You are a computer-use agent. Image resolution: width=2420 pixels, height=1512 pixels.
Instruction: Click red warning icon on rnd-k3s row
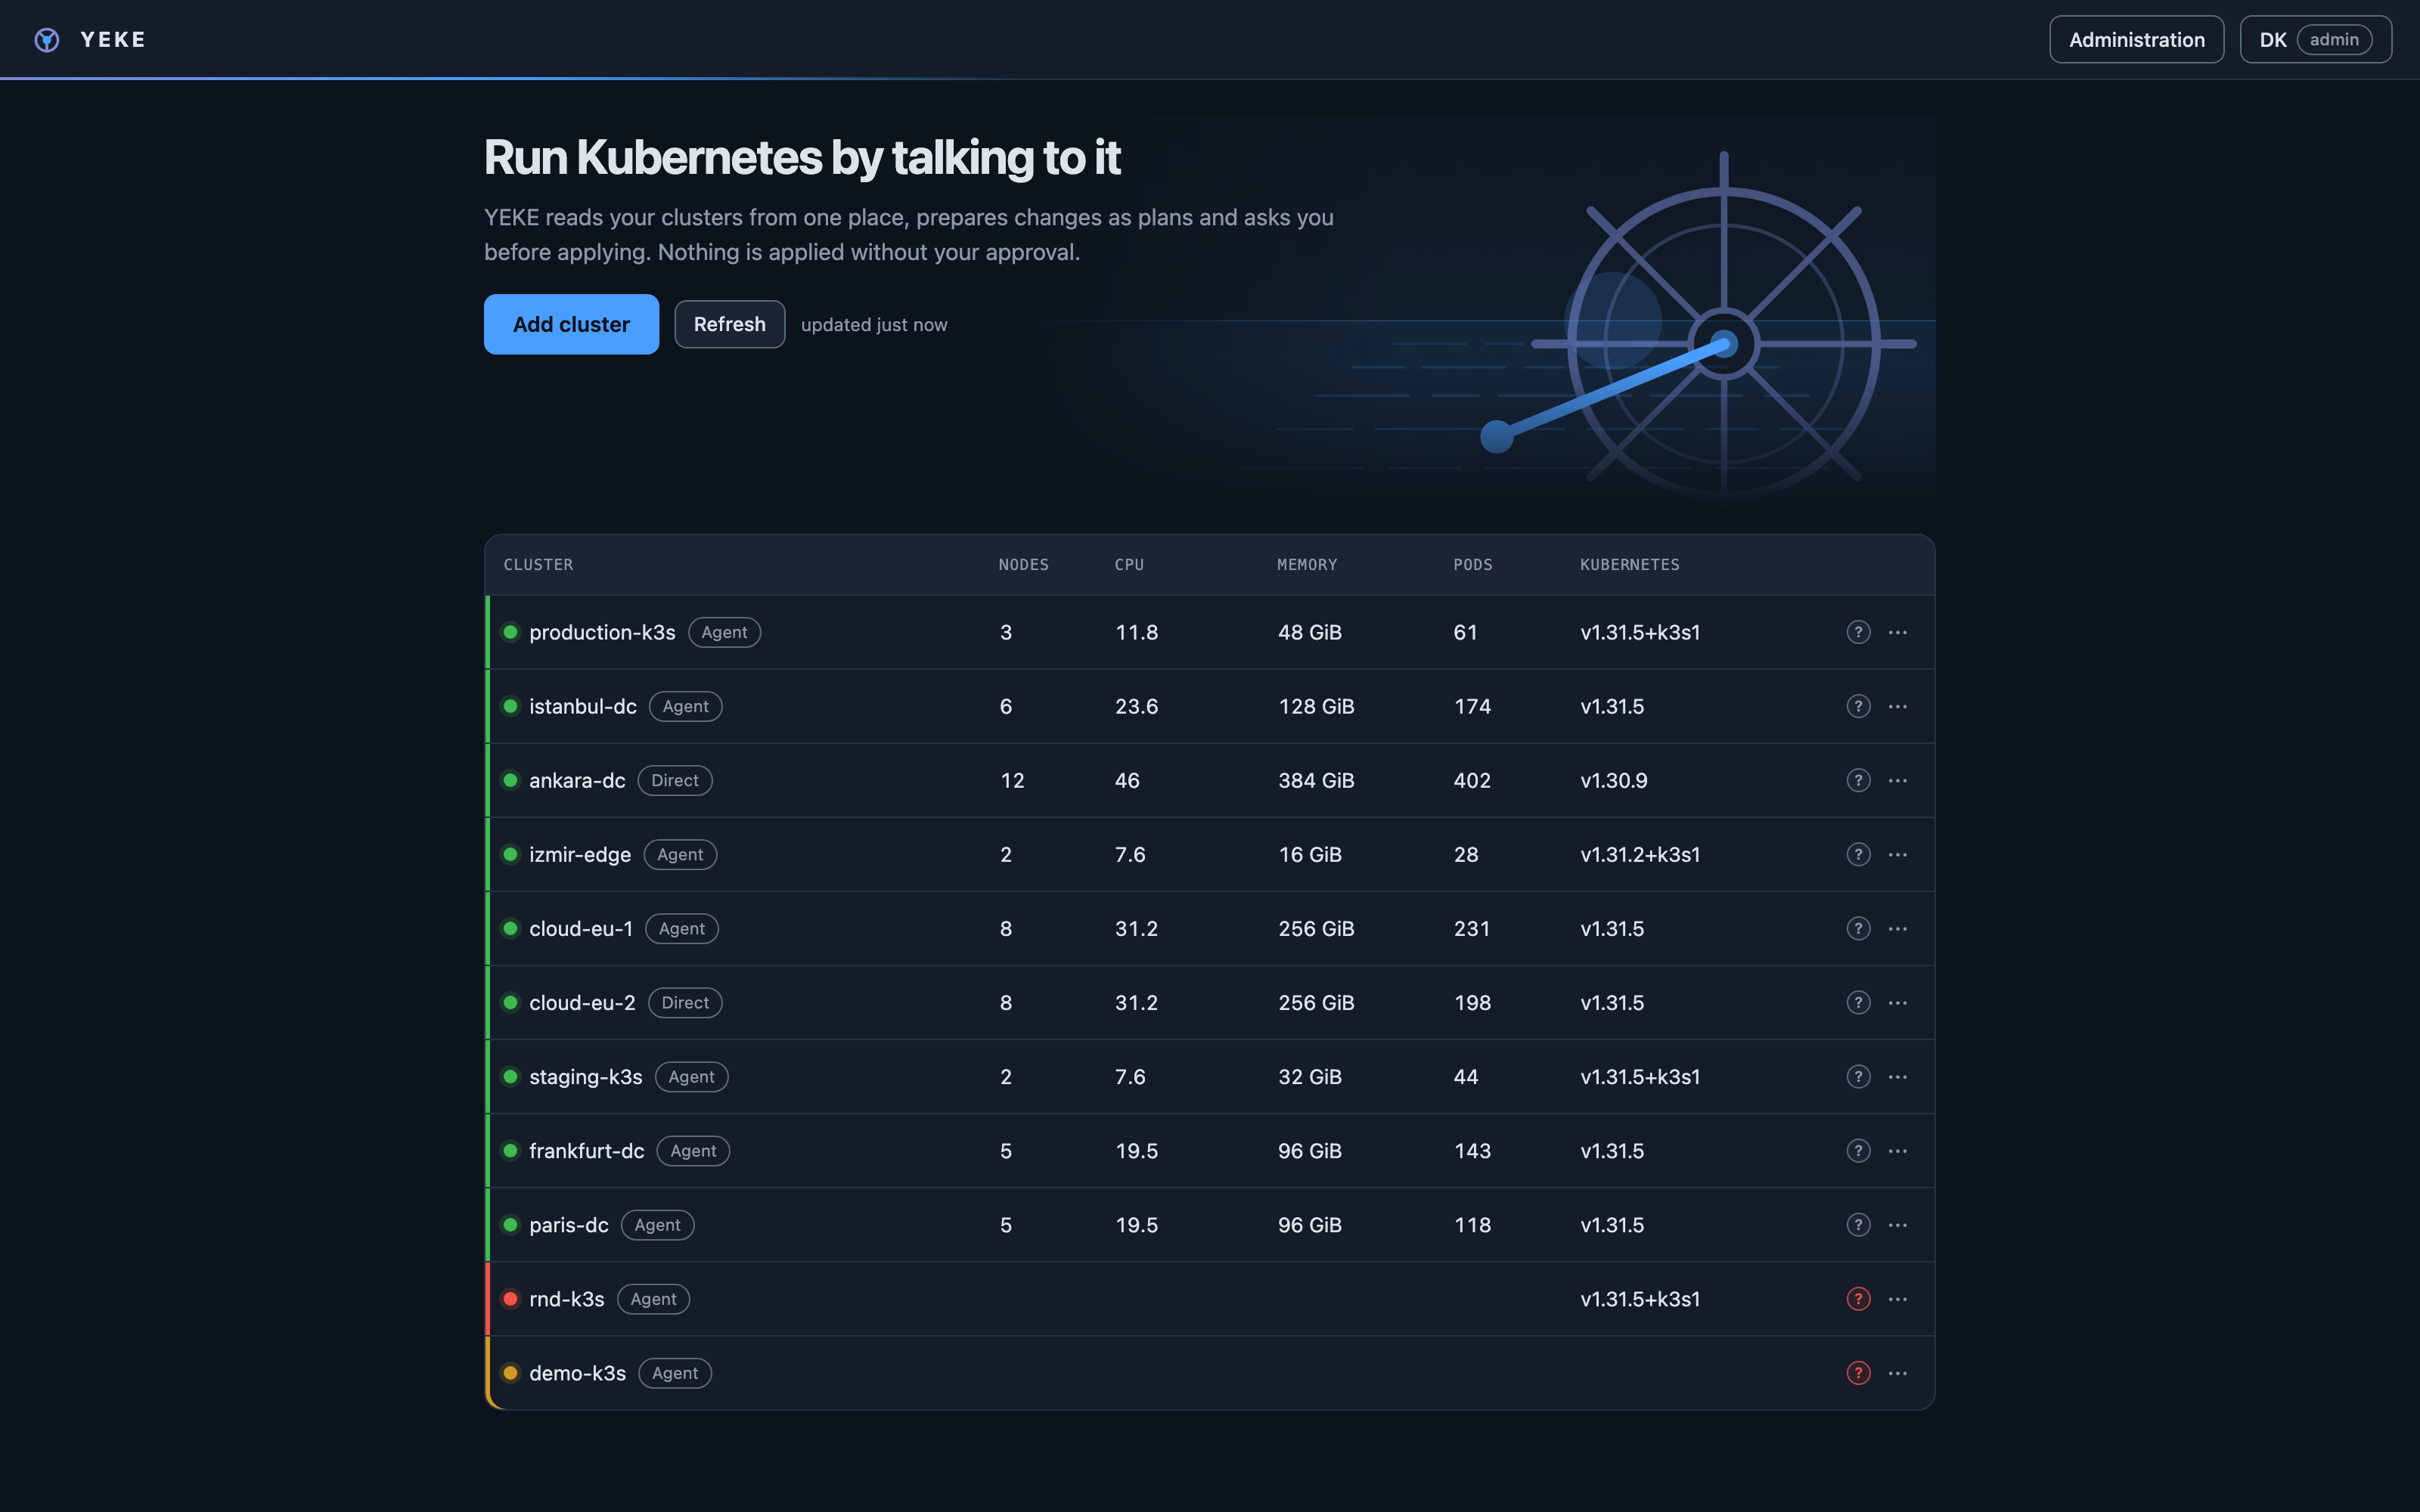(x=1858, y=1298)
